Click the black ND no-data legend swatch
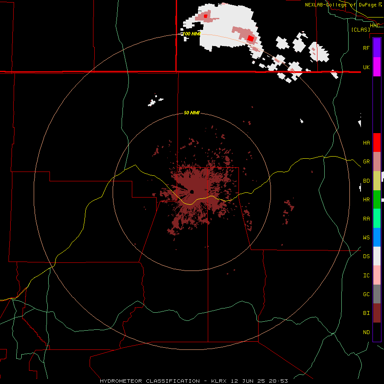 [x=377, y=332]
